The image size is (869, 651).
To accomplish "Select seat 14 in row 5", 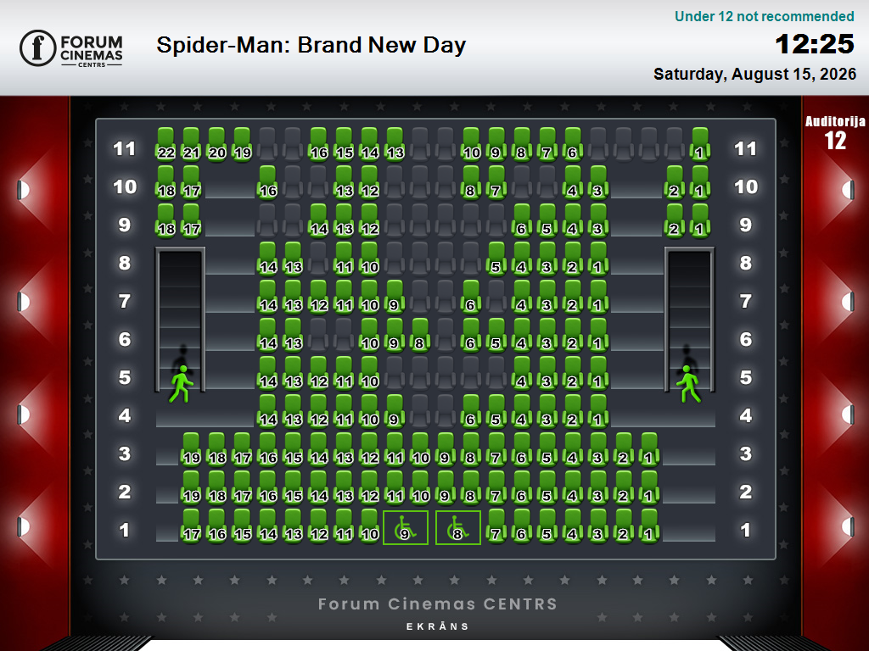I will coord(267,373).
